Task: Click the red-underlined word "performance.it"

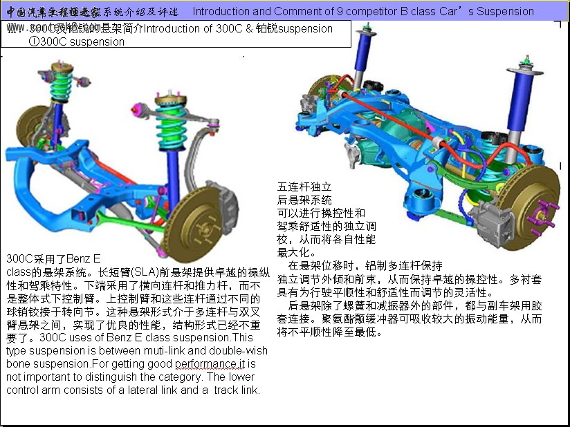Action: [210, 364]
